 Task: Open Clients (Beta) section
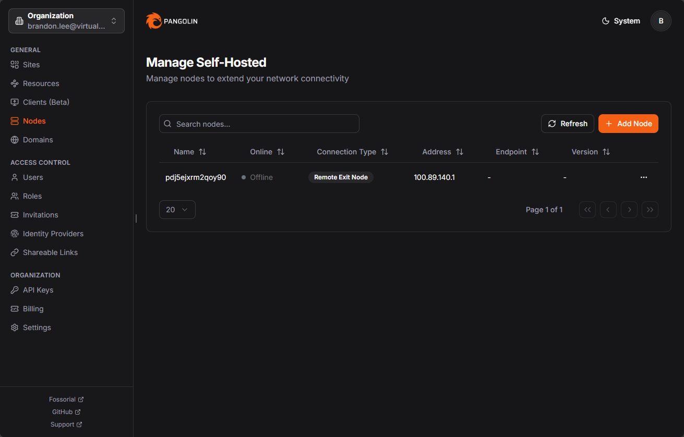click(40, 102)
